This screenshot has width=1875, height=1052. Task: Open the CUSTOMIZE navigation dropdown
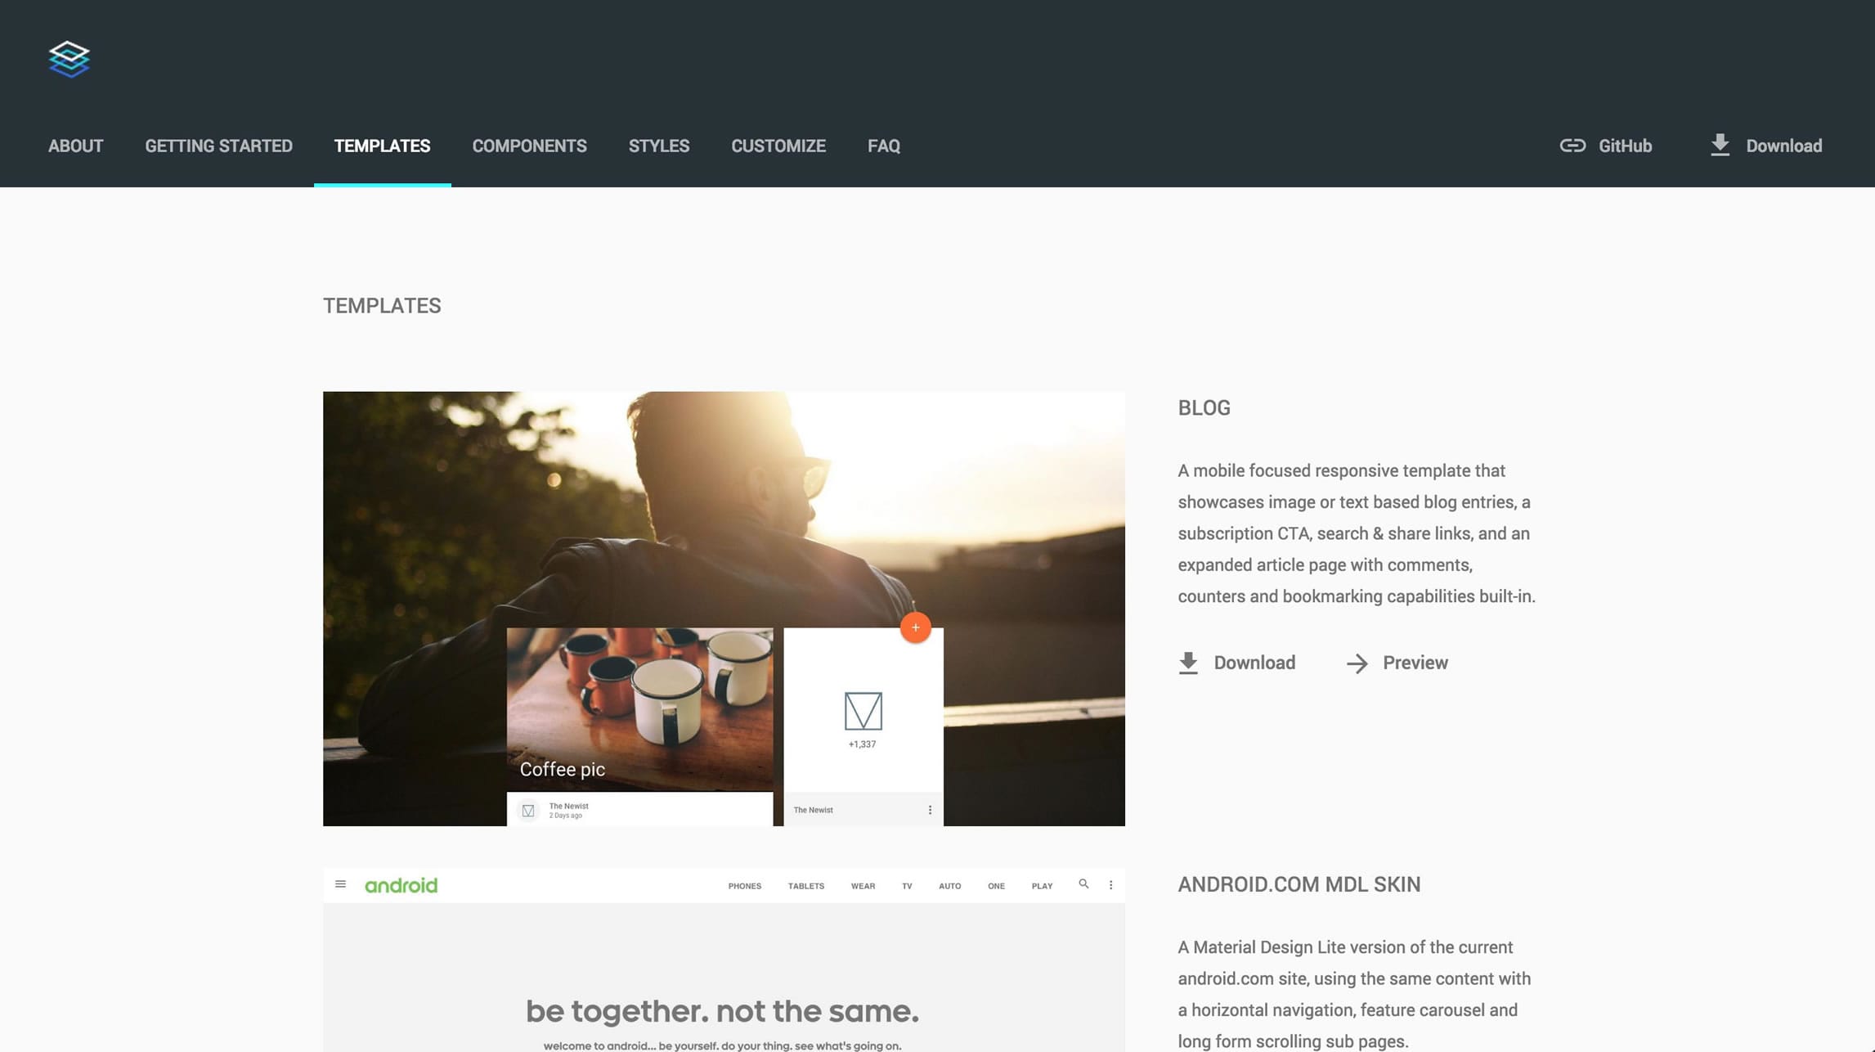coord(778,146)
